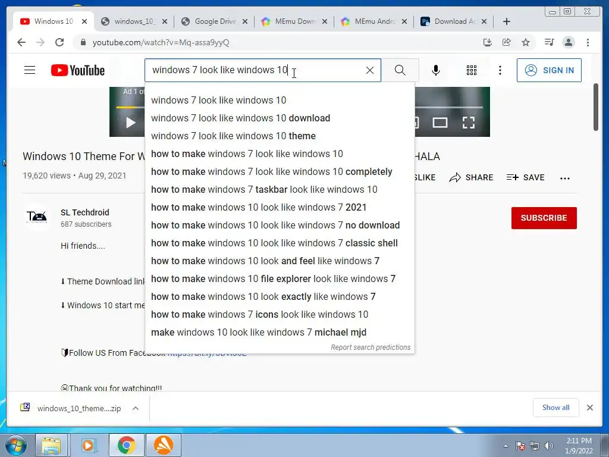The width and height of the screenshot is (609, 457).
Task: Open the Chrome profile avatar
Action: coord(568,42)
